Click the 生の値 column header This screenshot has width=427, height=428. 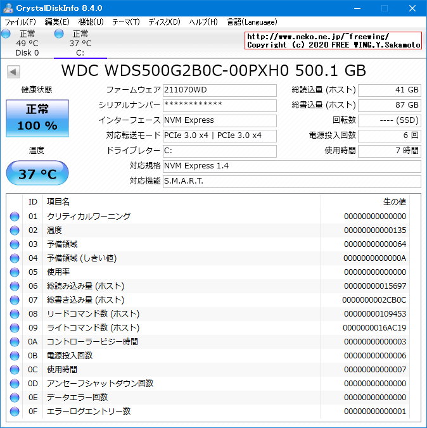coord(365,202)
